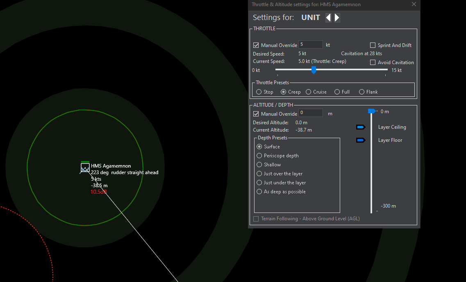Viewport: 466px width, 282px height.
Task: Toggle altitude Manual Override checkbox
Action: (x=256, y=114)
